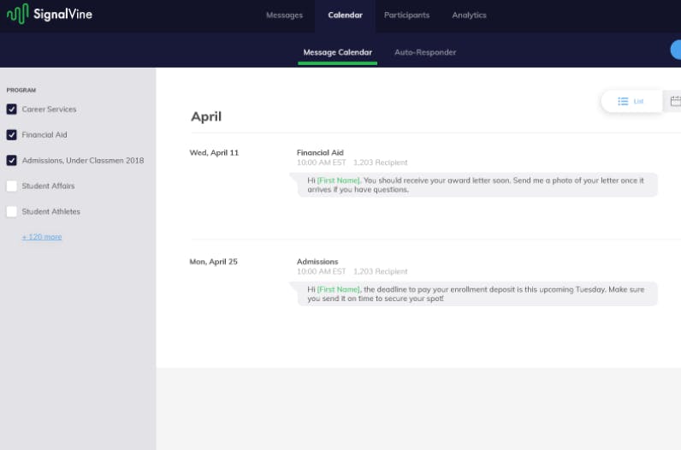Click the blue circular button at top right
681x450 pixels.
pos(676,50)
